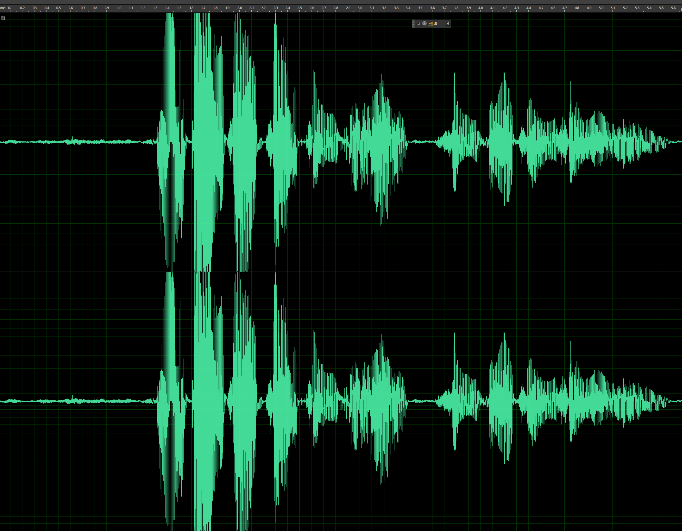Viewport: 682px width, 531px height.
Task: Click the gain knob in the HUD
Action: [x=424, y=23]
